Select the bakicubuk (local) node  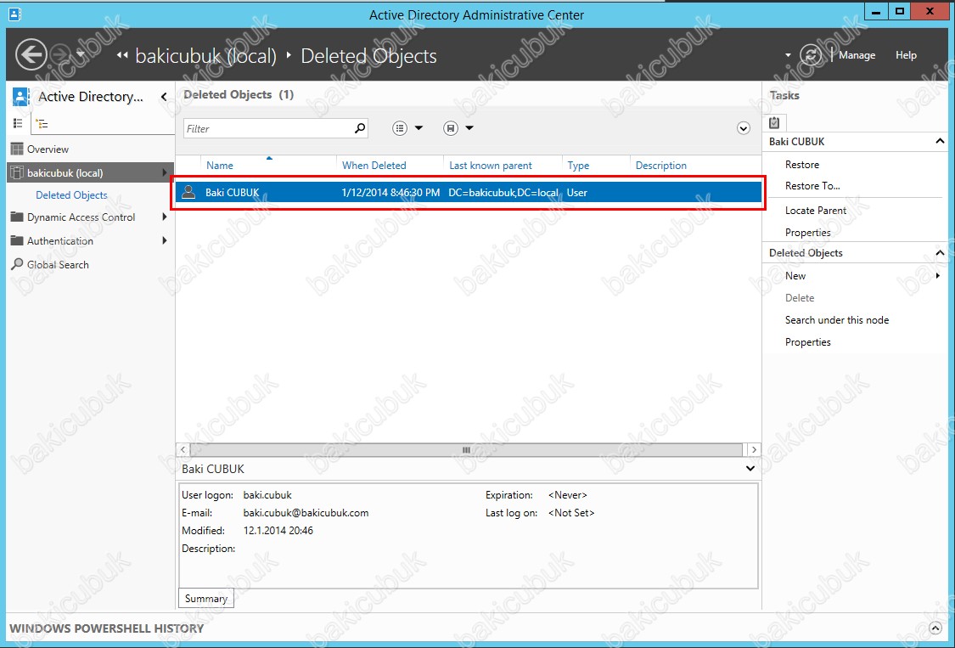coord(91,172)
